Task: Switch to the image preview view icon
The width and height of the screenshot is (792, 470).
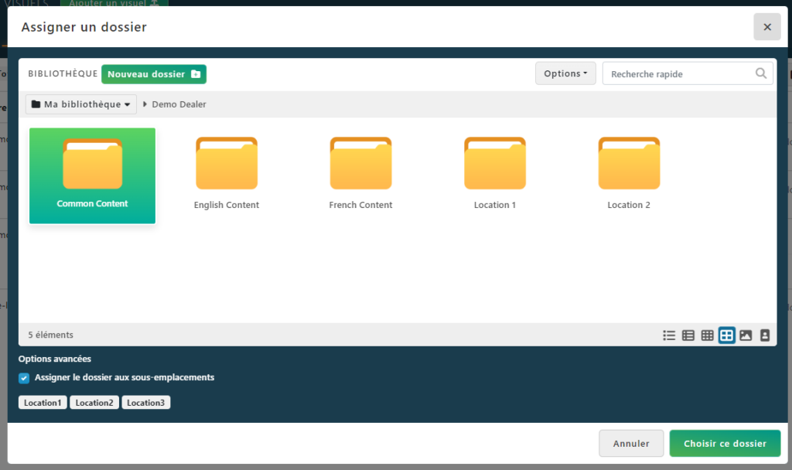Action: pos(746,335)
